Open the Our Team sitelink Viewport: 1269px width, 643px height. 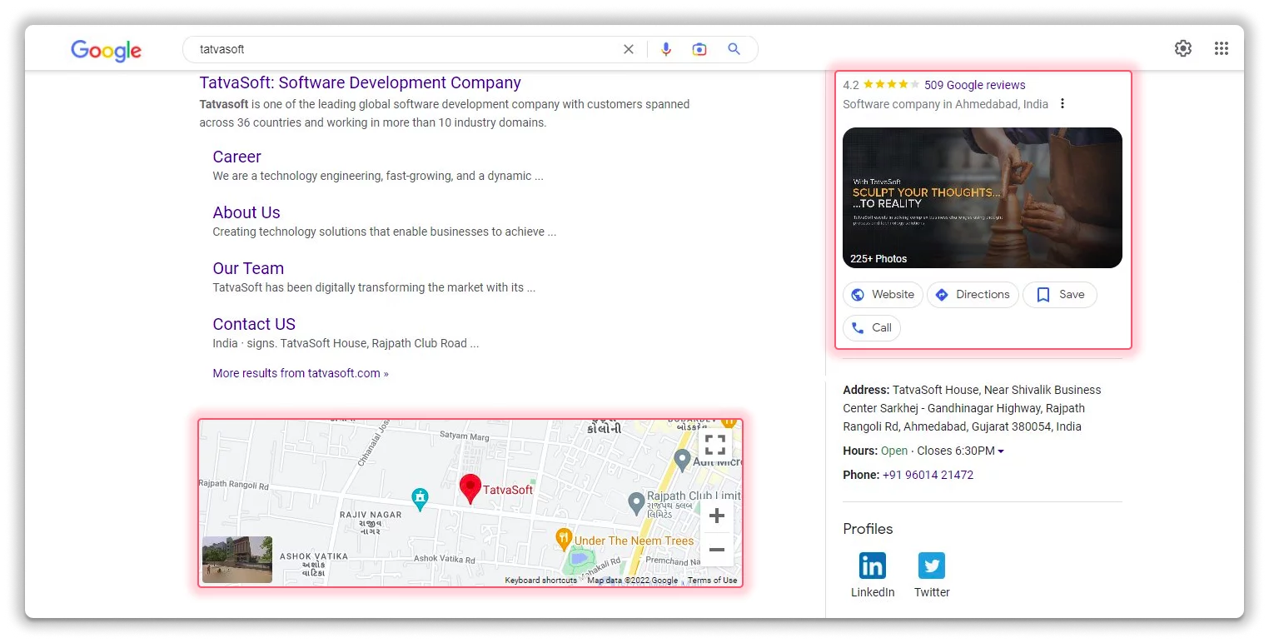pyautogui.click(x=248, y=268)
